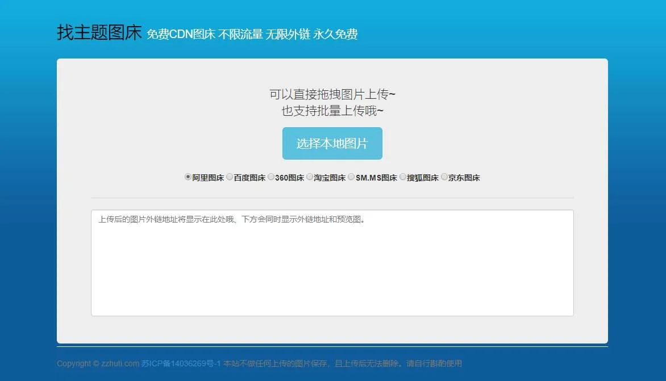Click the 也支持批量上传哦~ hint line
666x381 pixels.
332,111
